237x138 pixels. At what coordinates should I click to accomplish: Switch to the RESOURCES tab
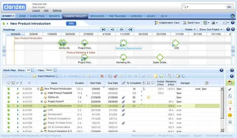coord(97,16)
